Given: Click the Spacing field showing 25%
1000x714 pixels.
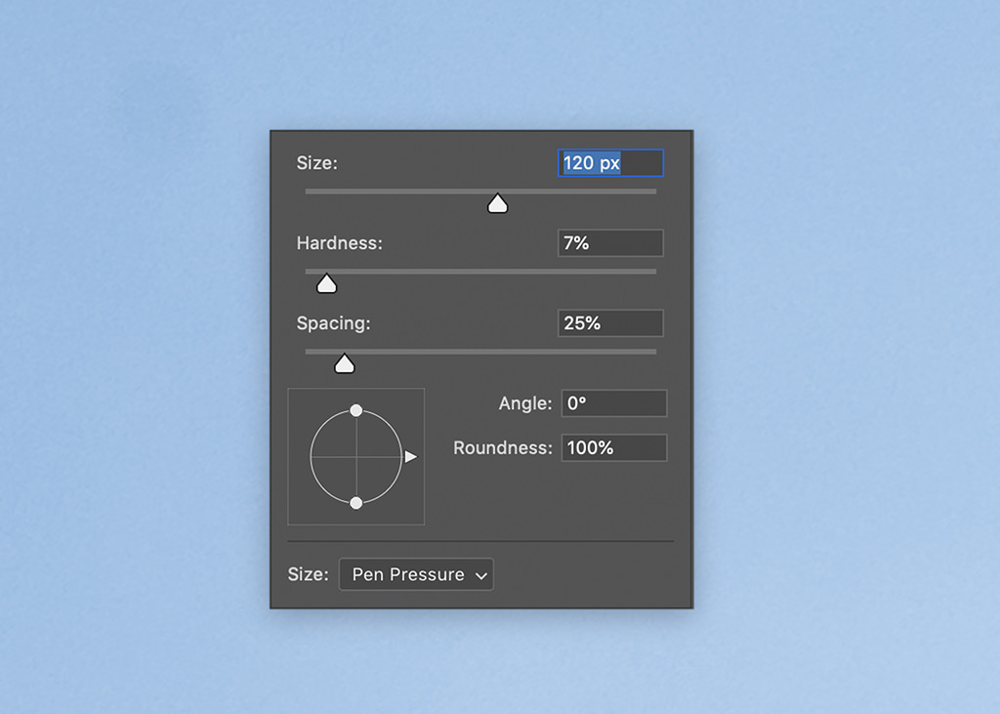Looking at the screenshot, I should pyautogui.click(x=610, y=323).
